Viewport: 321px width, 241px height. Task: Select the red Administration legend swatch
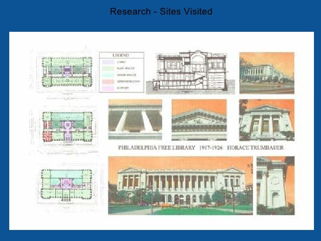108,82
